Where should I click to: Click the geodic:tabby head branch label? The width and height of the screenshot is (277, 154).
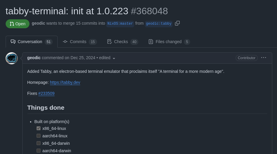159,23
